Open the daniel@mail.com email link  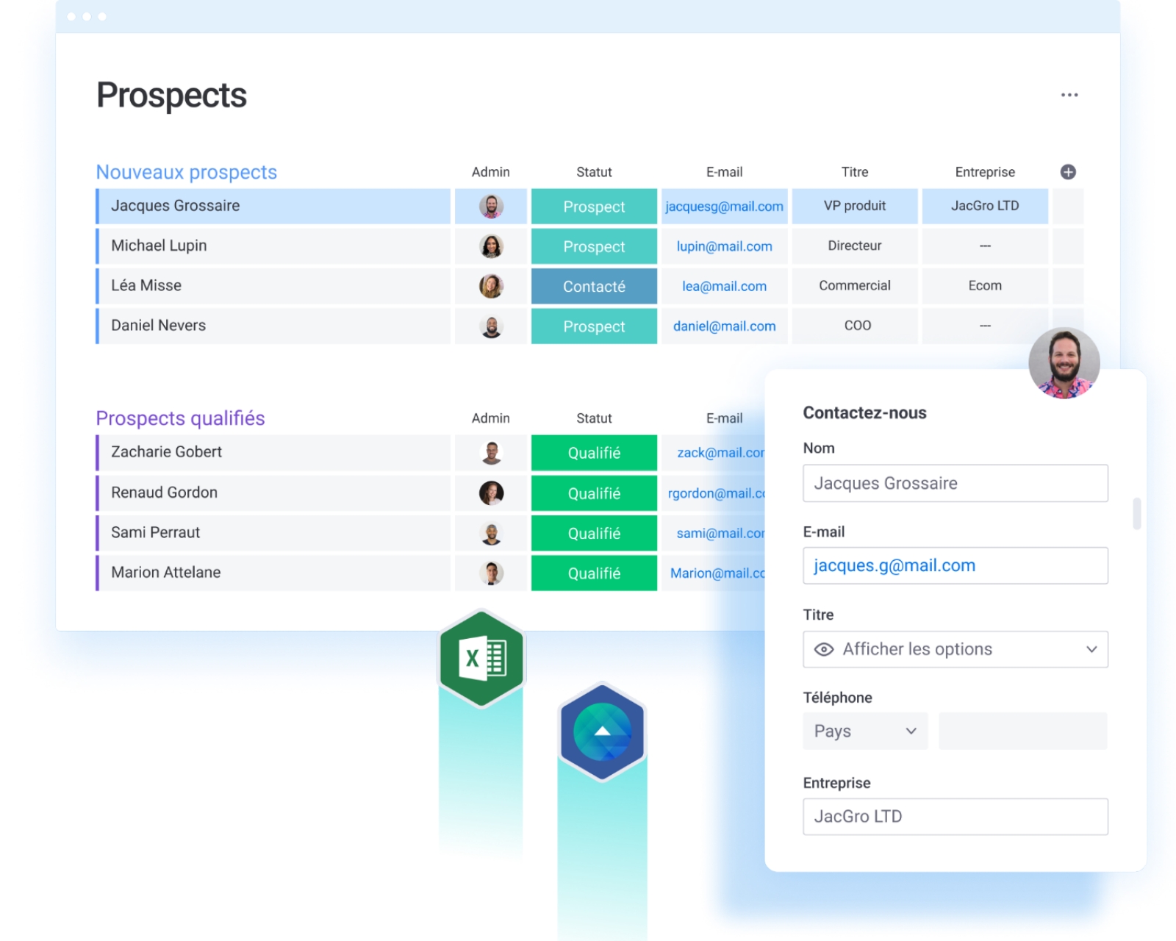(724, 326)
